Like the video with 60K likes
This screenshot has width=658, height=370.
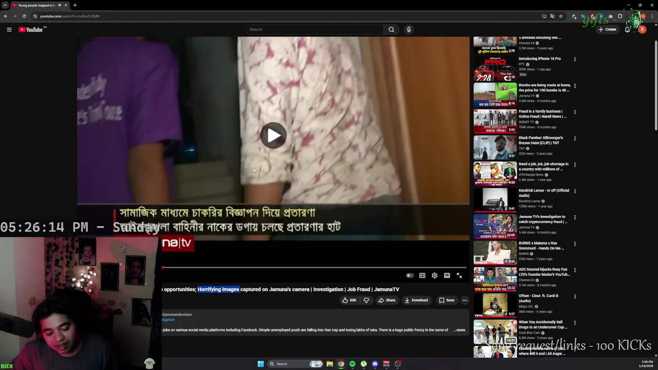(x=350, y=300)
